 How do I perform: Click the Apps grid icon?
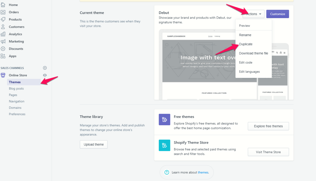coord(3,56)
